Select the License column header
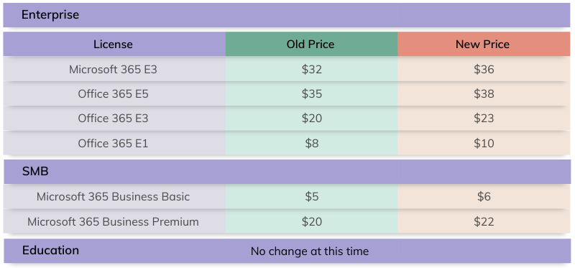The height and width of the screenshot is (268, 575). coord(114,44)
